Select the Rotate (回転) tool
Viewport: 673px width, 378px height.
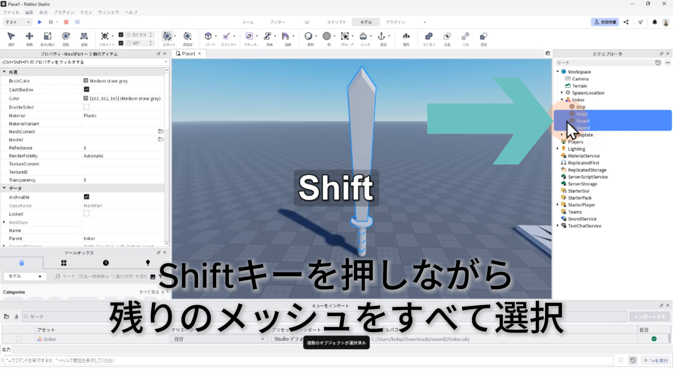tap(66, 36)
